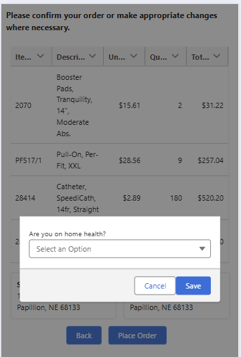This screenshot has width=241, height=357.
Task: Click the $257.04 total cell
Action: 210,160
